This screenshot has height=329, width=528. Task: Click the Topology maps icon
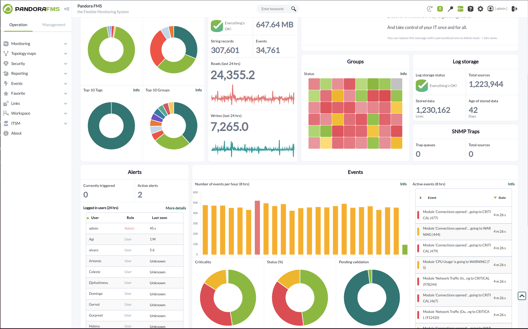click(x=6, y=53)
